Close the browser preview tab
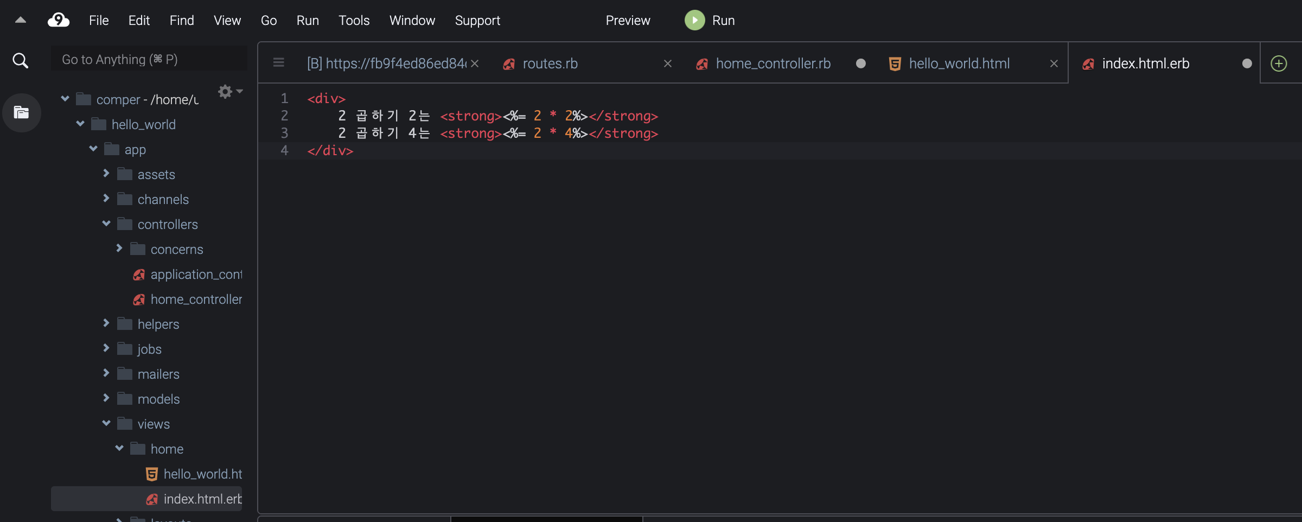Screen dimensions: 1302x522 [x=475, y=63]
